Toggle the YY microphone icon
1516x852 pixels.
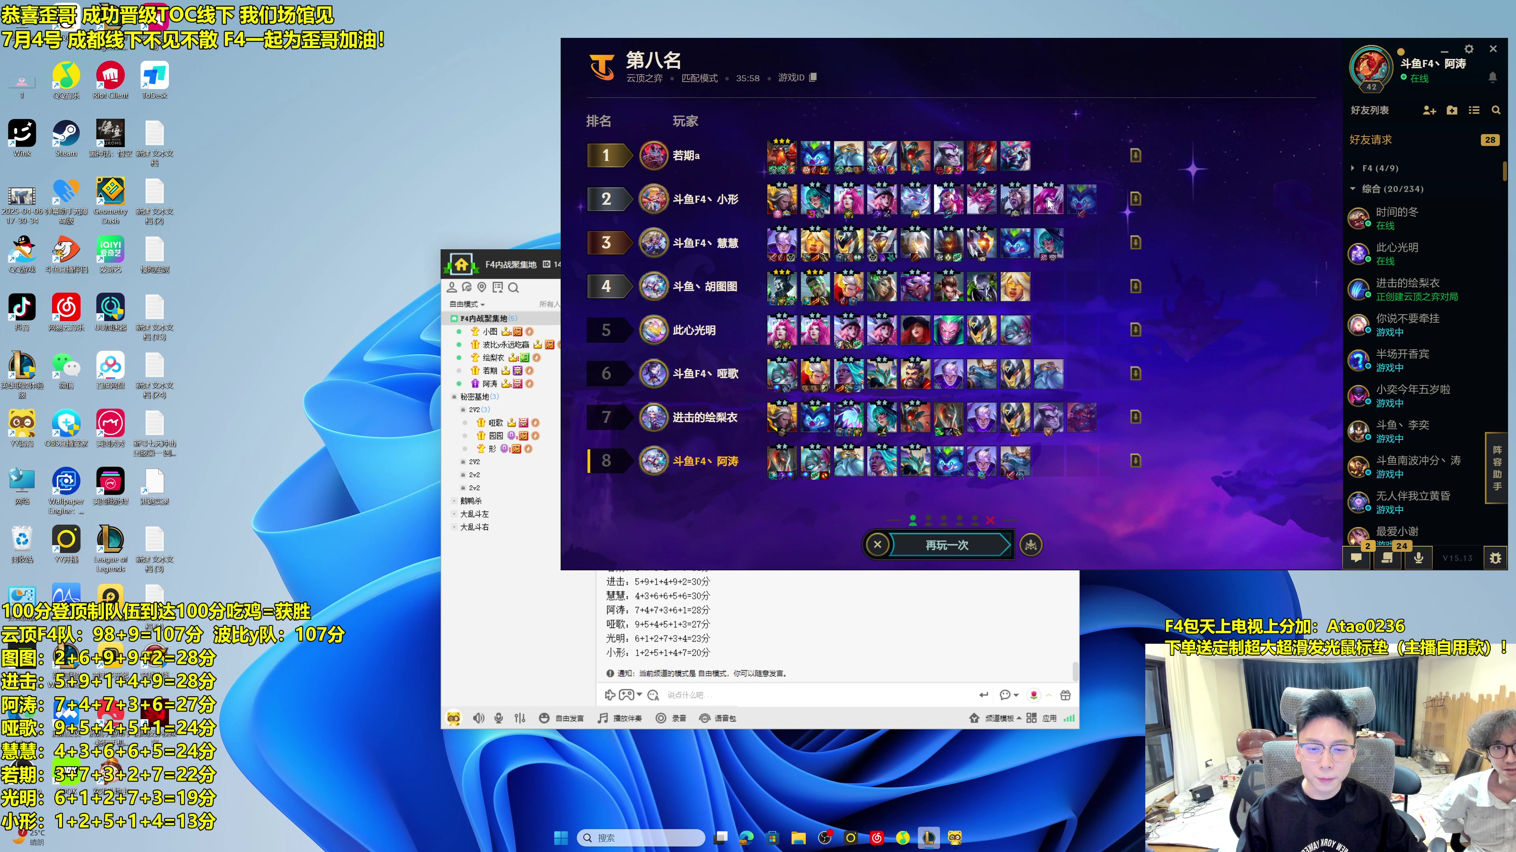coord(499,718)
